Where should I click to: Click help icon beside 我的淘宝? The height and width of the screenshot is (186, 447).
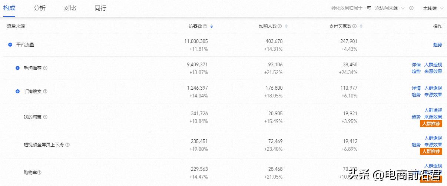pyautogui.click(x=45, y=117)
